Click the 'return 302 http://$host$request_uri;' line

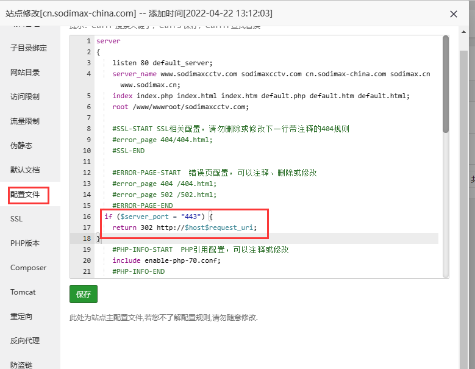pos(185,227)
